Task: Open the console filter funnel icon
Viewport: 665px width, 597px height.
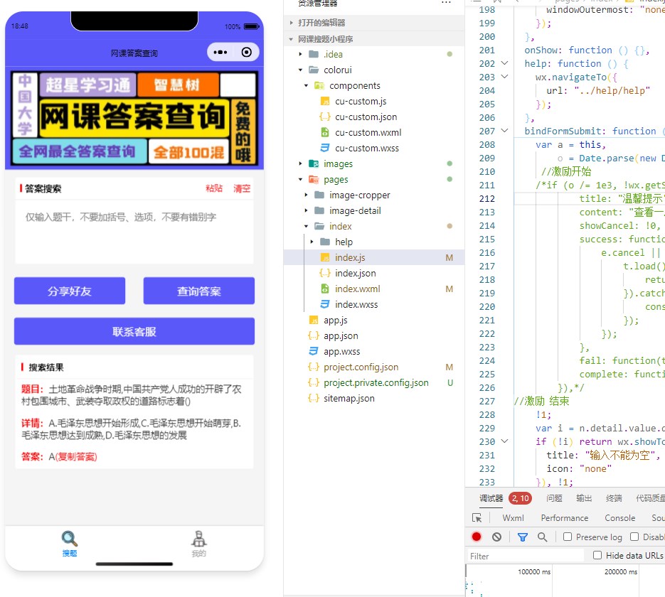Action: pyautogui.click(x=523, y=537)
